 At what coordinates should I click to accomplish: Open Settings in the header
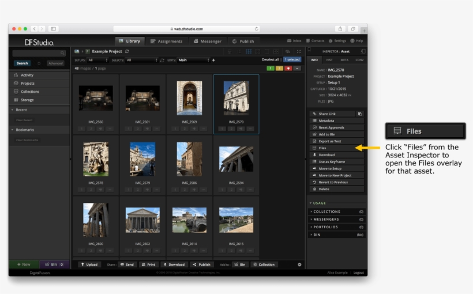tap(337, 41)
